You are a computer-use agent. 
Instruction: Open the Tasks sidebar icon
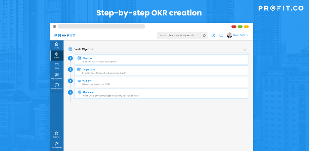pyautogui.click(x=56, y=64)
